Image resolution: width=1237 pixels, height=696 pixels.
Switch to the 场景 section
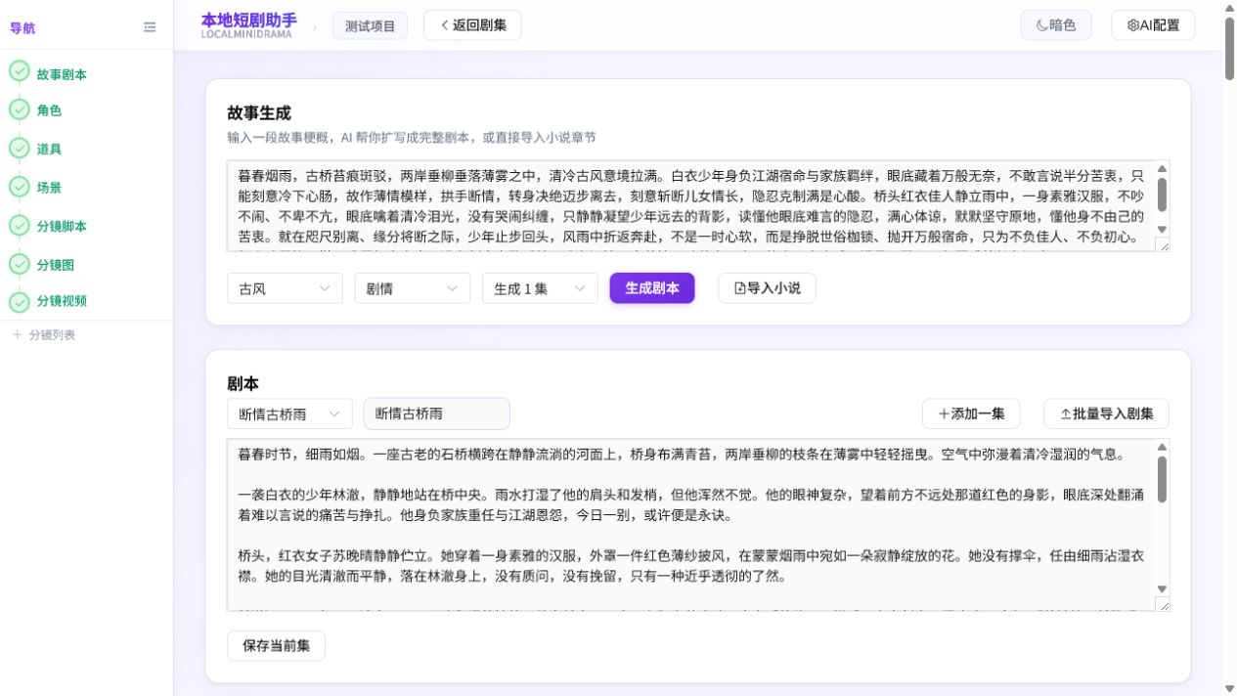(x=49, y=187)
